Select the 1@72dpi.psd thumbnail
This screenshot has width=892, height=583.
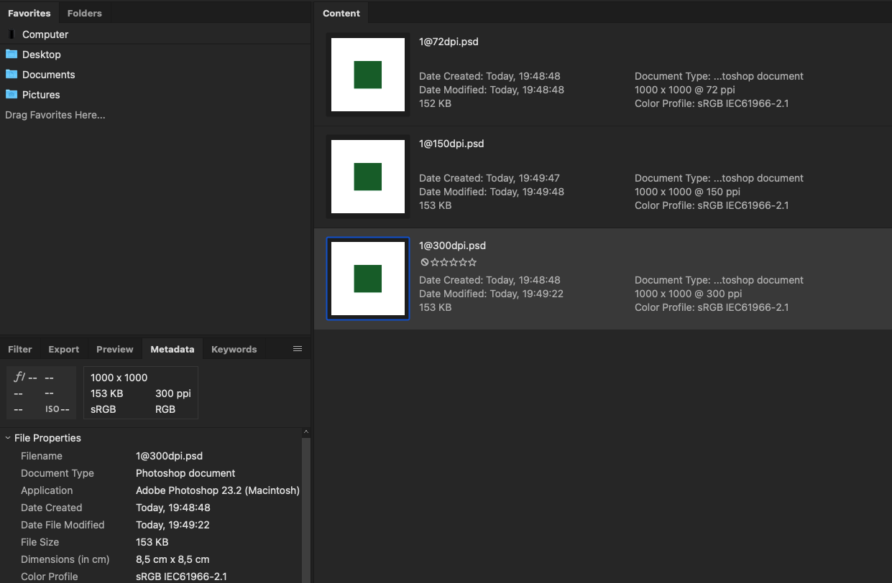point(368,75)
